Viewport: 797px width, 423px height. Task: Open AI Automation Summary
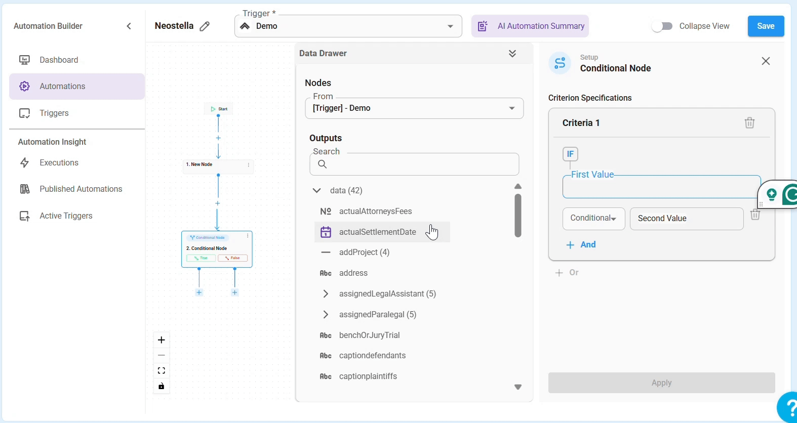point(530,26)
